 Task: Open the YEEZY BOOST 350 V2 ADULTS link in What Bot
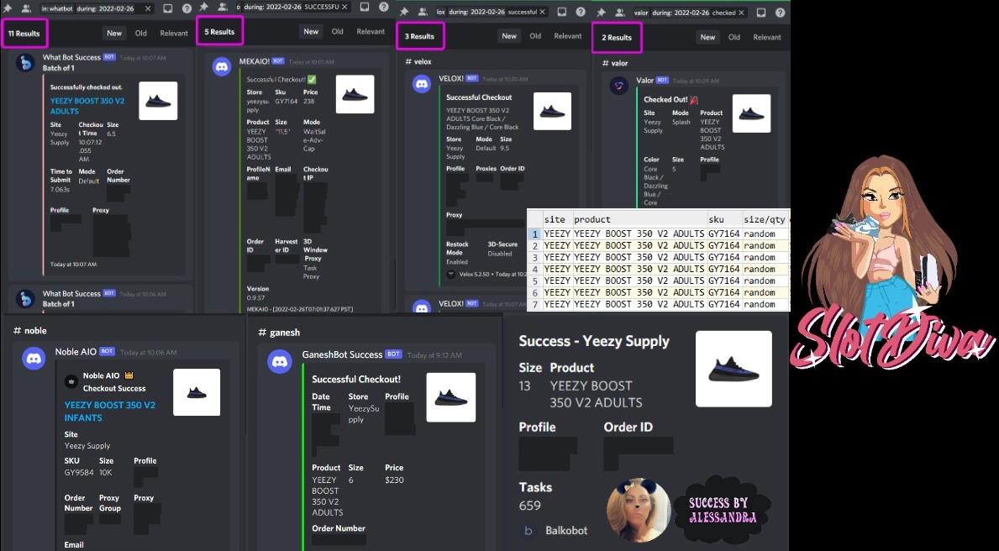[x=87, y=106]
